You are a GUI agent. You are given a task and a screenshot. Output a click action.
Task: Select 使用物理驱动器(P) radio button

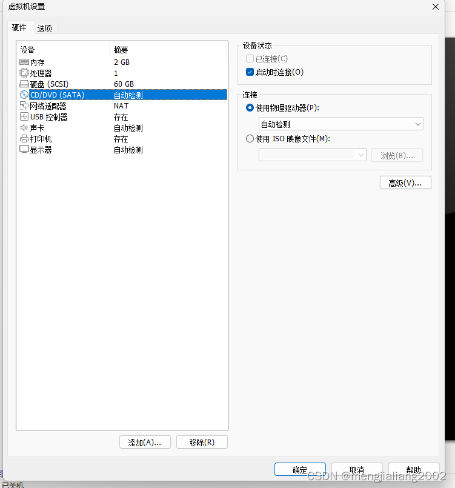point(250,108)
